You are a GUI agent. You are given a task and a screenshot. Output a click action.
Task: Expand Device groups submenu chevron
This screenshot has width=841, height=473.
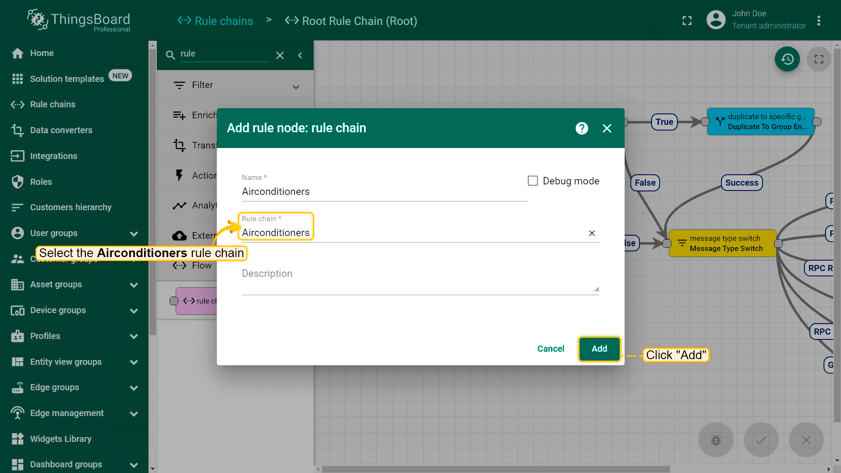(x=134, y=311)
